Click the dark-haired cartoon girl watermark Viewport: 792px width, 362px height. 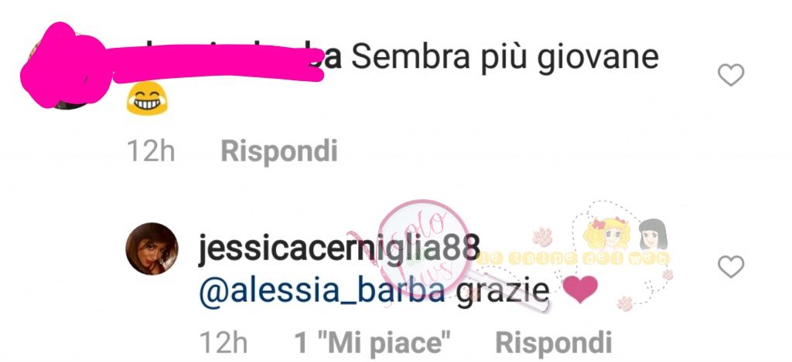(x=653, y=234)
